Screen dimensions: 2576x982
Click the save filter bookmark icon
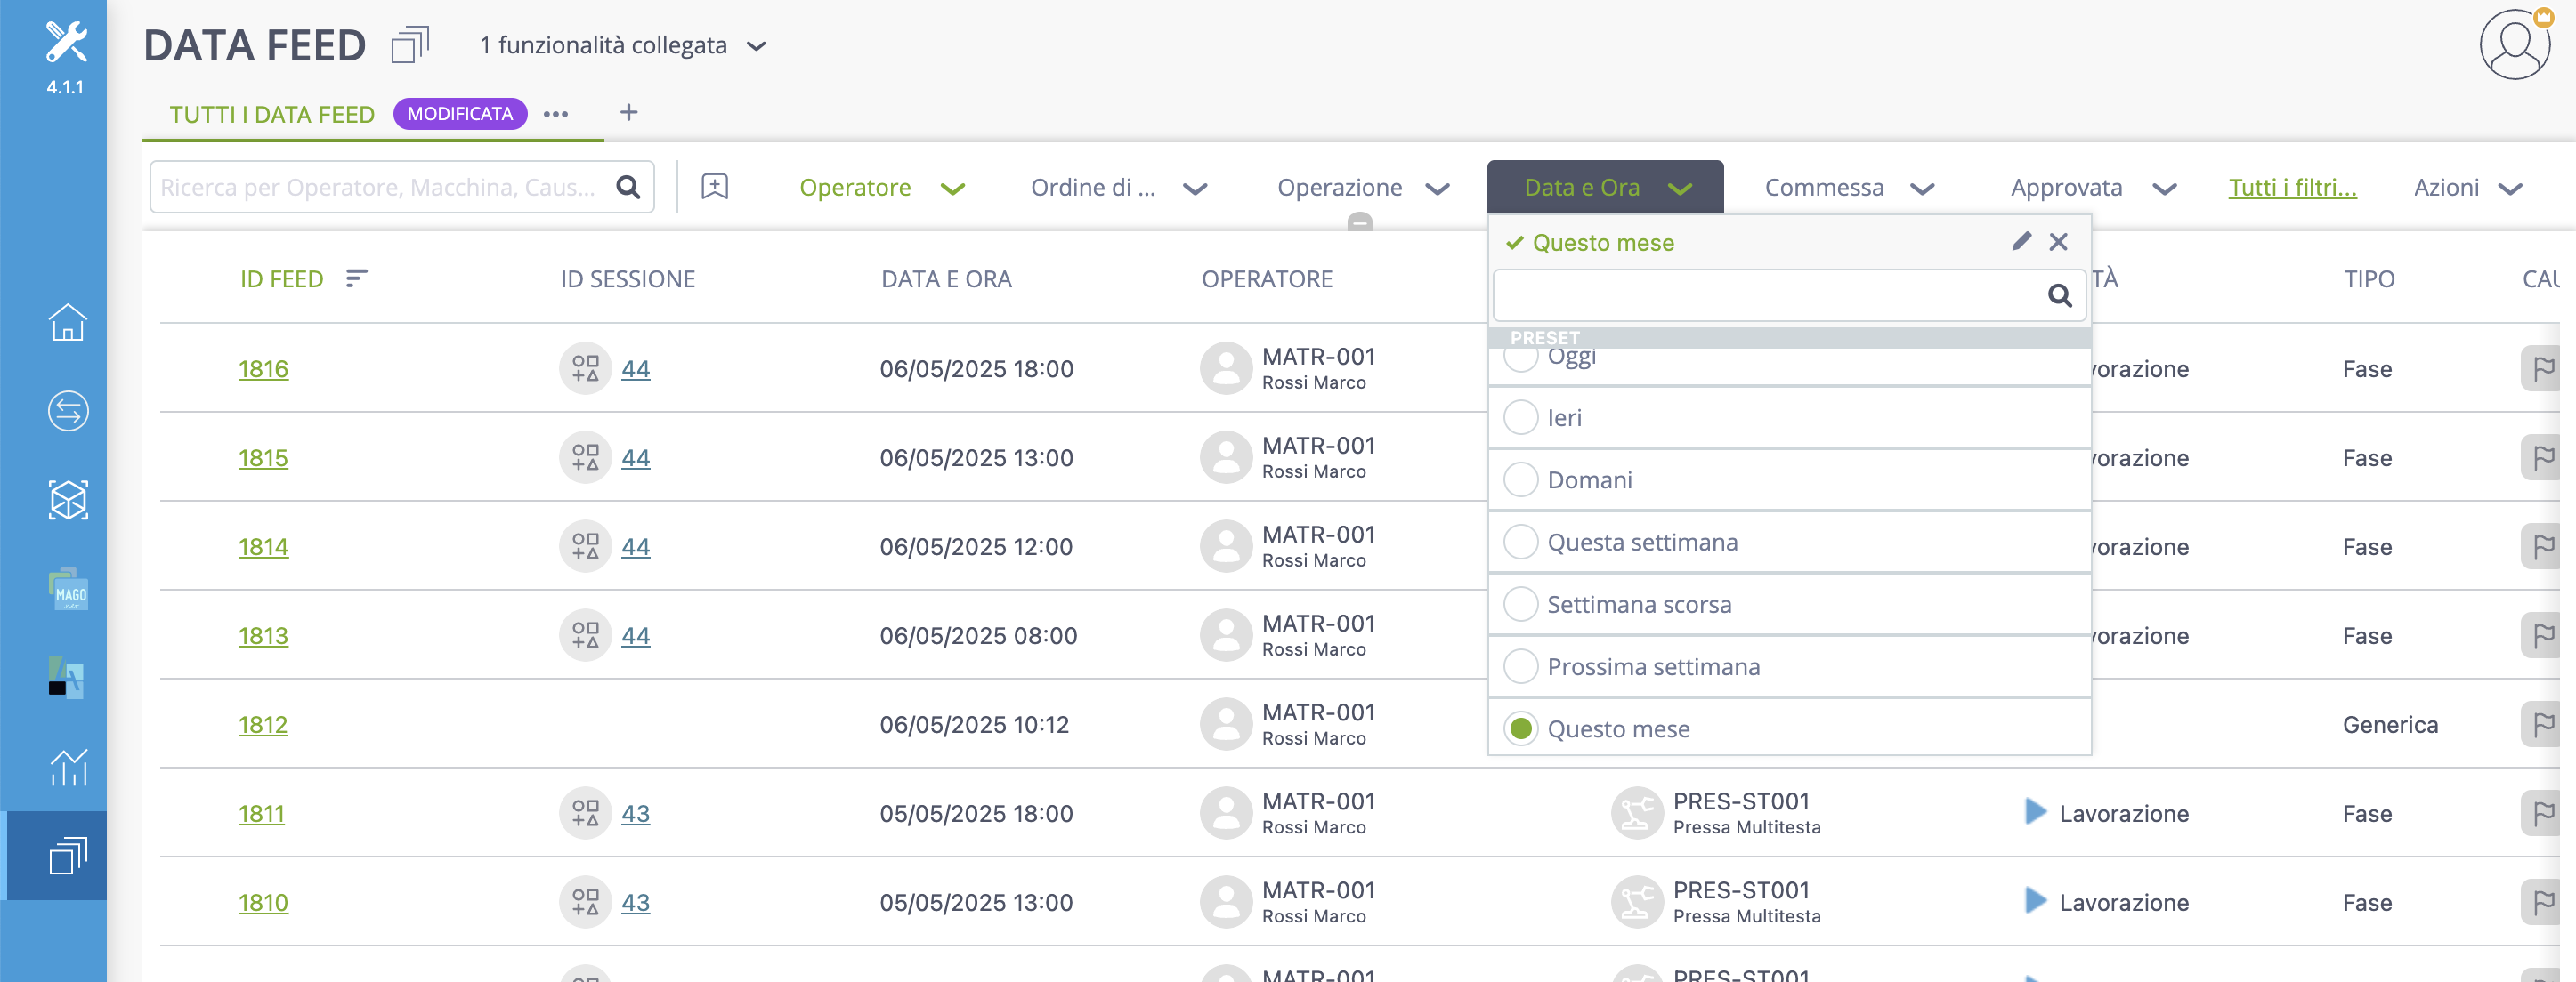coord(715,187)
